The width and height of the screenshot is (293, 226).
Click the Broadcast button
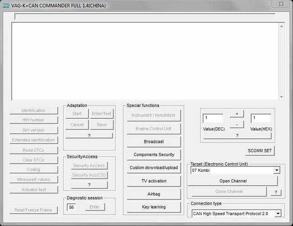click(x=154, y=141)
